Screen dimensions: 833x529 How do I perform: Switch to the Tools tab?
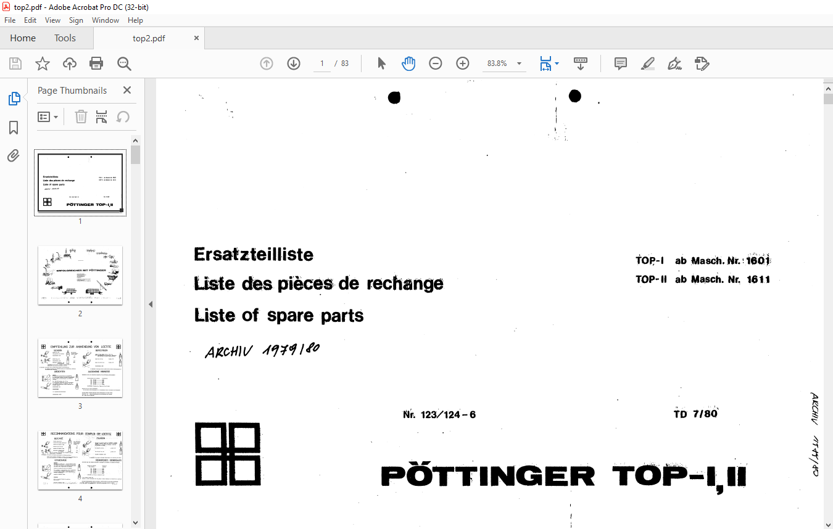(65, 38)
